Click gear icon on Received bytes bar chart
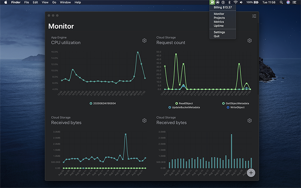The width and height of the screenshot is (301, 188). click(x=249, y=121)
